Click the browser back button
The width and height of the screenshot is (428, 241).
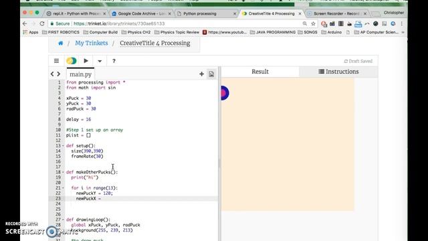pos(25,24)
